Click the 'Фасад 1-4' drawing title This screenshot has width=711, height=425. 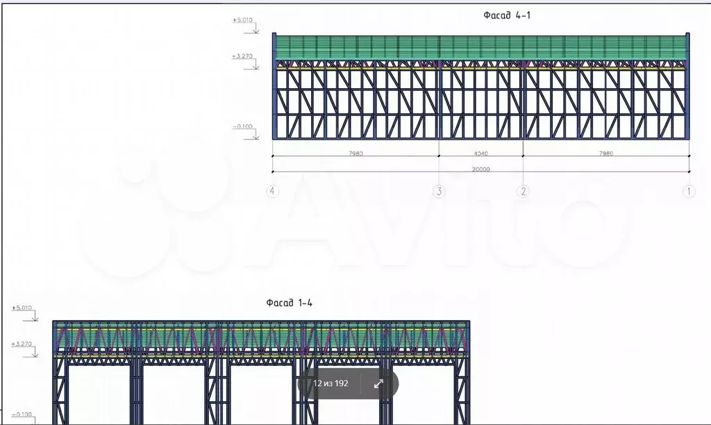pyautogui.click(x=290, y=303)
